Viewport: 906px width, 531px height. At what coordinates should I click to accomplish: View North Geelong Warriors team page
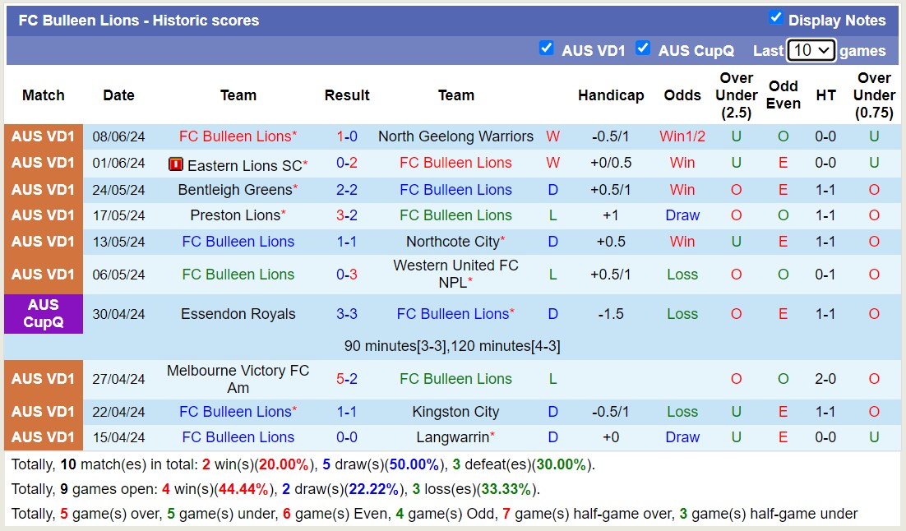455,136
